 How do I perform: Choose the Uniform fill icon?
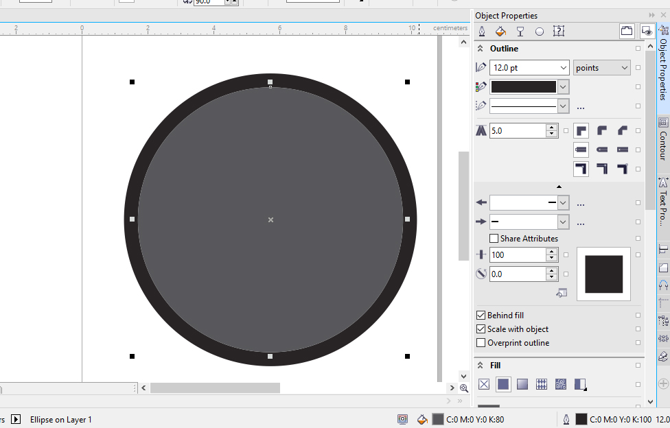[x=503, y=384]
